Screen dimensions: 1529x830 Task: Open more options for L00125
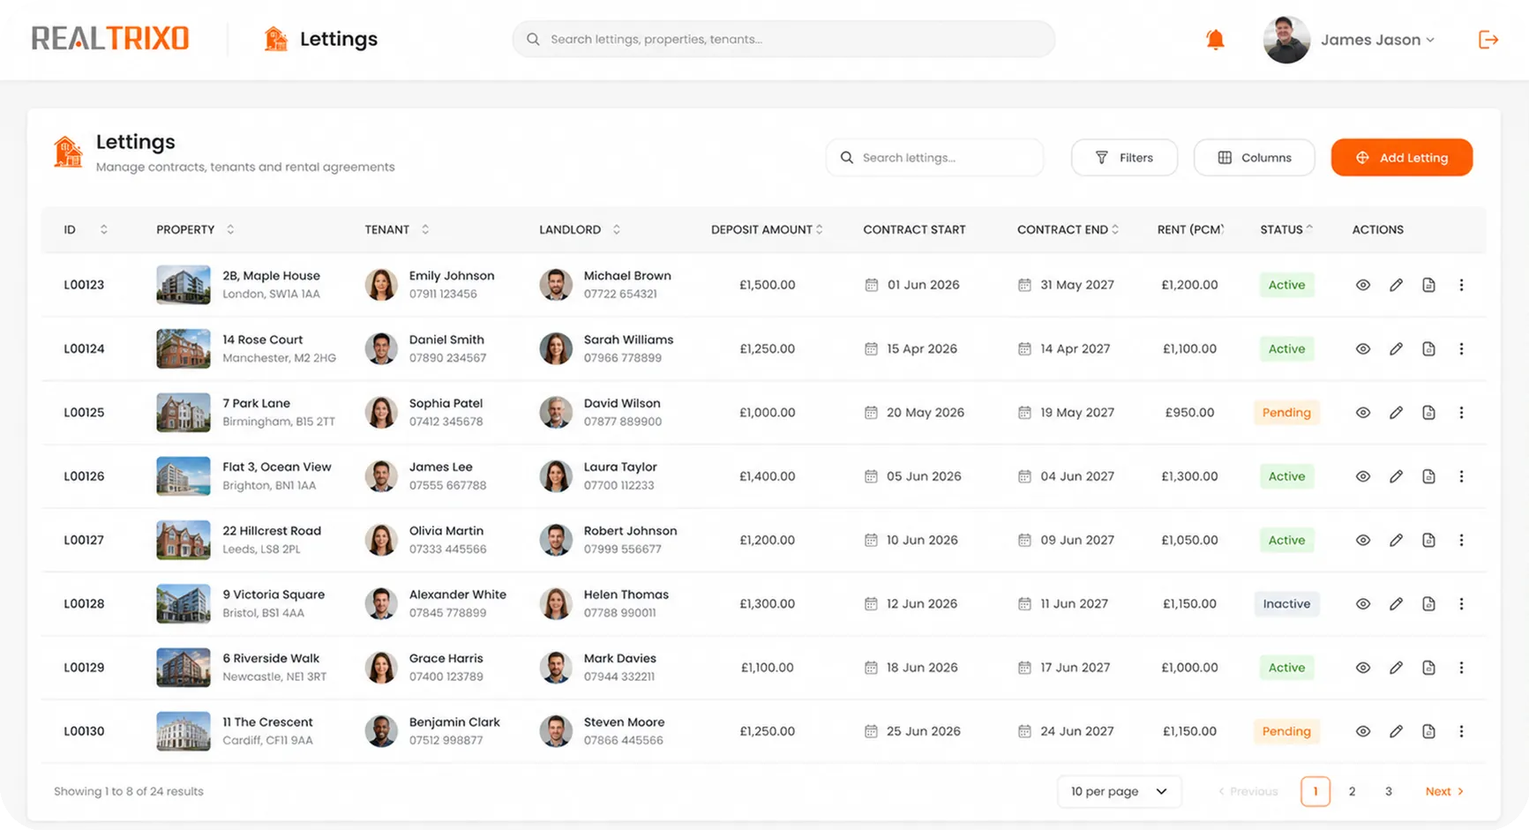pos(1461,412)
